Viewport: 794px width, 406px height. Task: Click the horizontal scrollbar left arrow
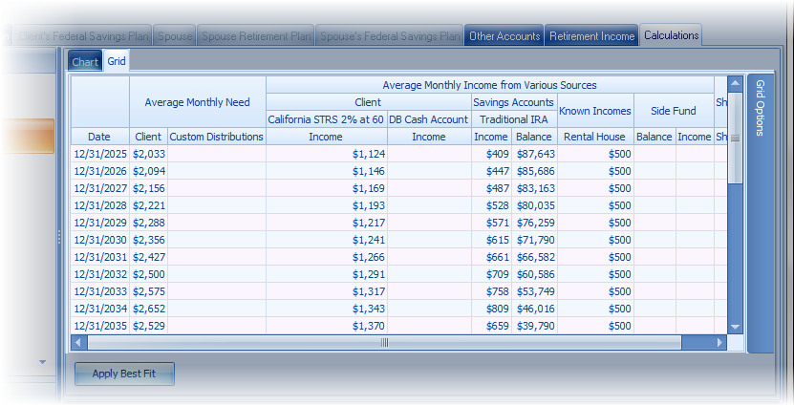(x=80, y=342)
